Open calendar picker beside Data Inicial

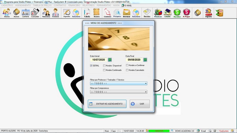pos(110,60)
